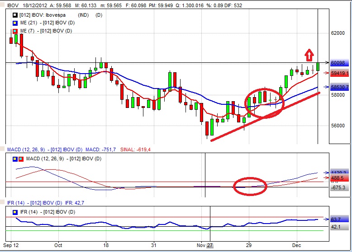Click the 58530.7 blue moving average tag

point(339,87)
